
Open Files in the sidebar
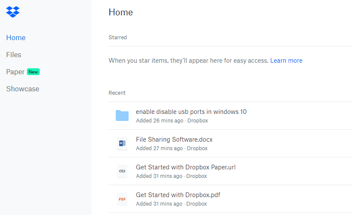click(x=14, y=55)
